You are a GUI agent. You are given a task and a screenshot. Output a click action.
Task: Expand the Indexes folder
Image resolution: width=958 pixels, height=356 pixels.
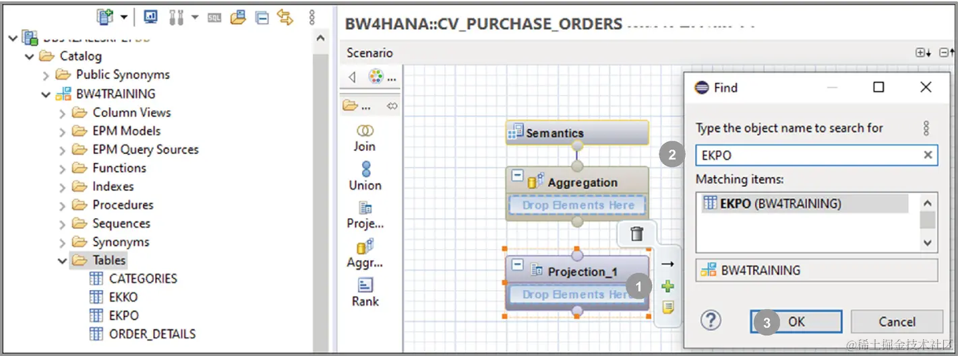click(63, 187)
